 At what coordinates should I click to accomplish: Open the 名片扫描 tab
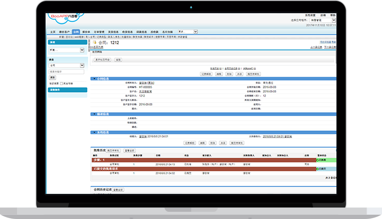click(167, 32)
